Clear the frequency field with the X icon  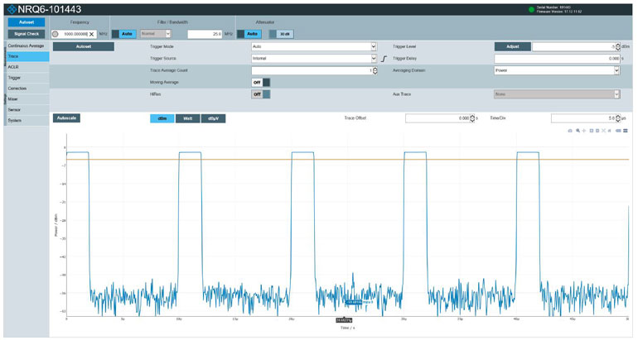tap(92, 34)
